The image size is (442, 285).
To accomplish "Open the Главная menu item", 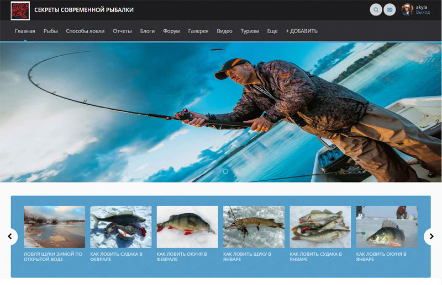I will [25, 31].
